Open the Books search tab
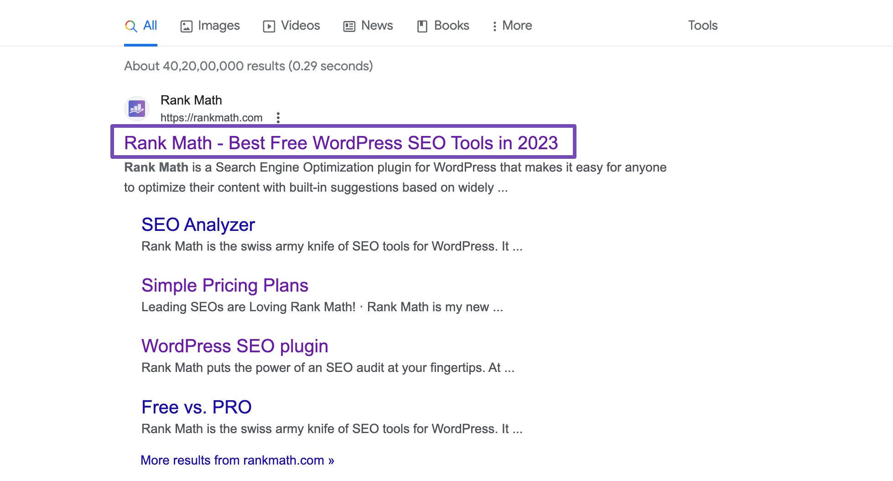The width and height of the screenshot is (893, 481). point(443,26)
